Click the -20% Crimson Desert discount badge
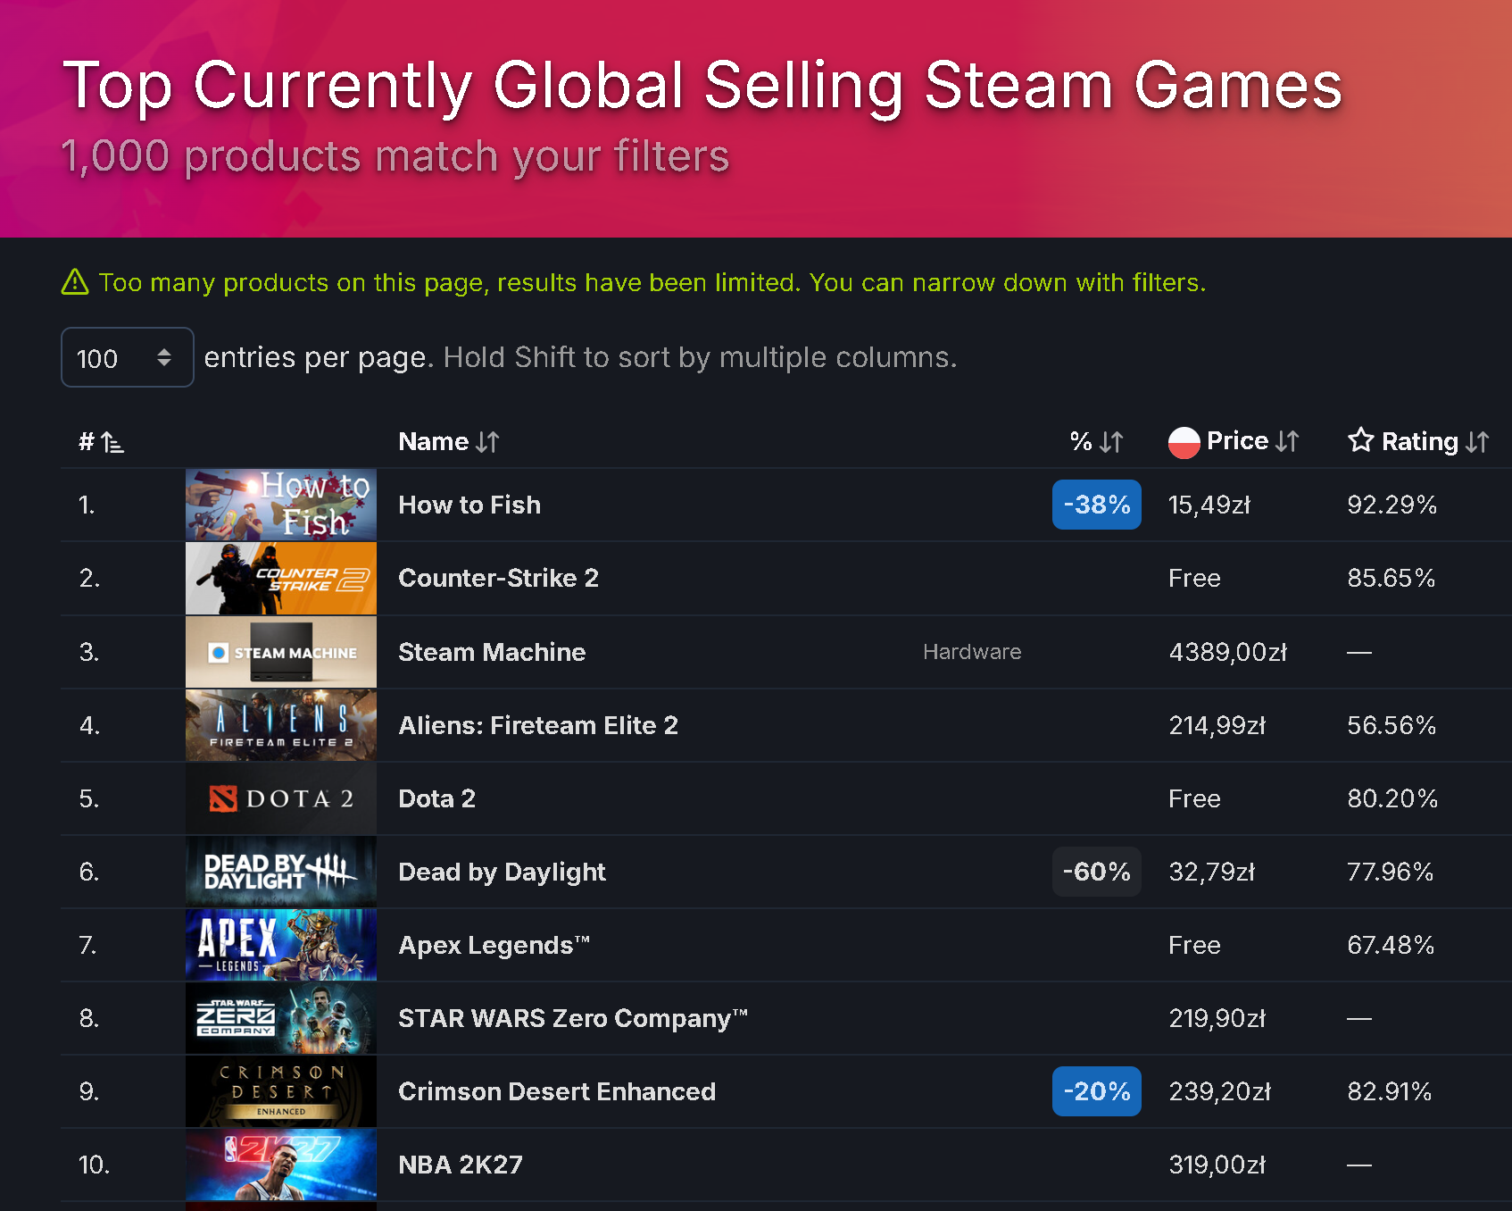Screen dimensions: 1512x1211 [x=1097, y=1091]
